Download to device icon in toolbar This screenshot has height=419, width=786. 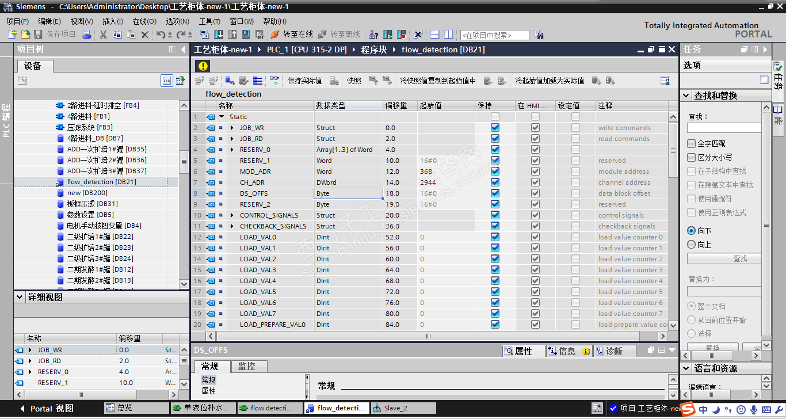coord(219,35)
